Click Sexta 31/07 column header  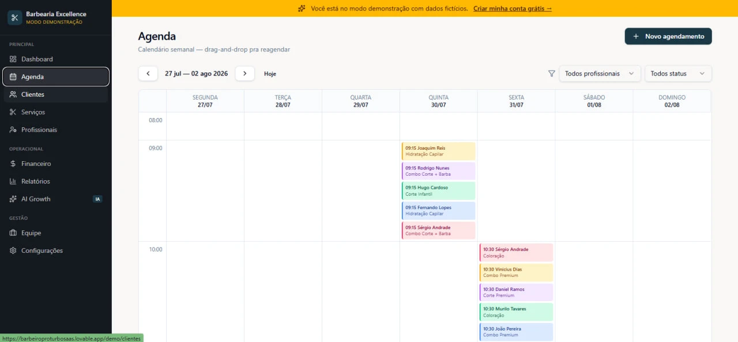click(517, 101)
